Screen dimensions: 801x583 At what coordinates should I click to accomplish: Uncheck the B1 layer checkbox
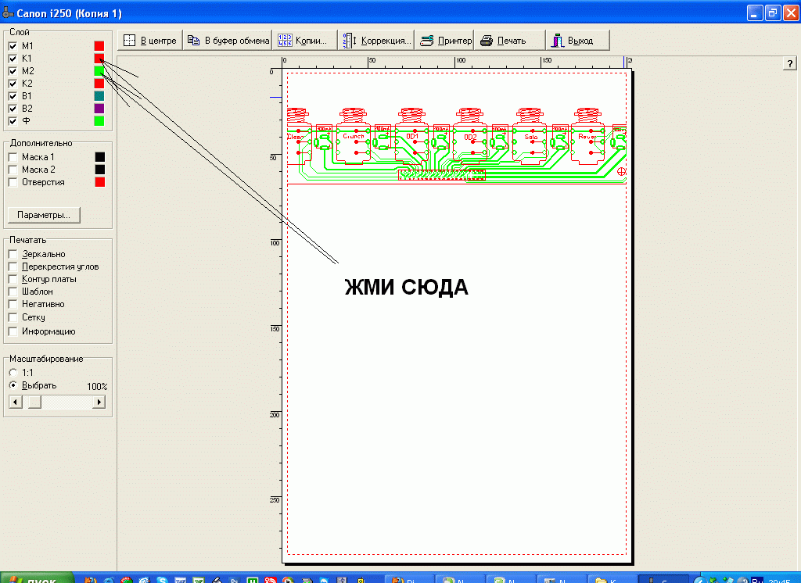[13, 96]
